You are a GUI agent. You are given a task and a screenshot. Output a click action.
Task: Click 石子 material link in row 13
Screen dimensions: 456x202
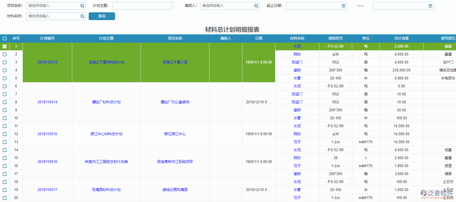pyautogui.click(x=297, y=142)
